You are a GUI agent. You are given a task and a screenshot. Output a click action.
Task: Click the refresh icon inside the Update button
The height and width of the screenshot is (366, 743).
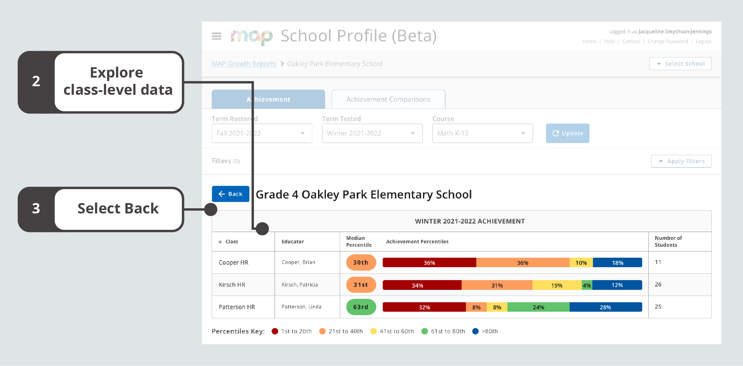tap(556, 133)
